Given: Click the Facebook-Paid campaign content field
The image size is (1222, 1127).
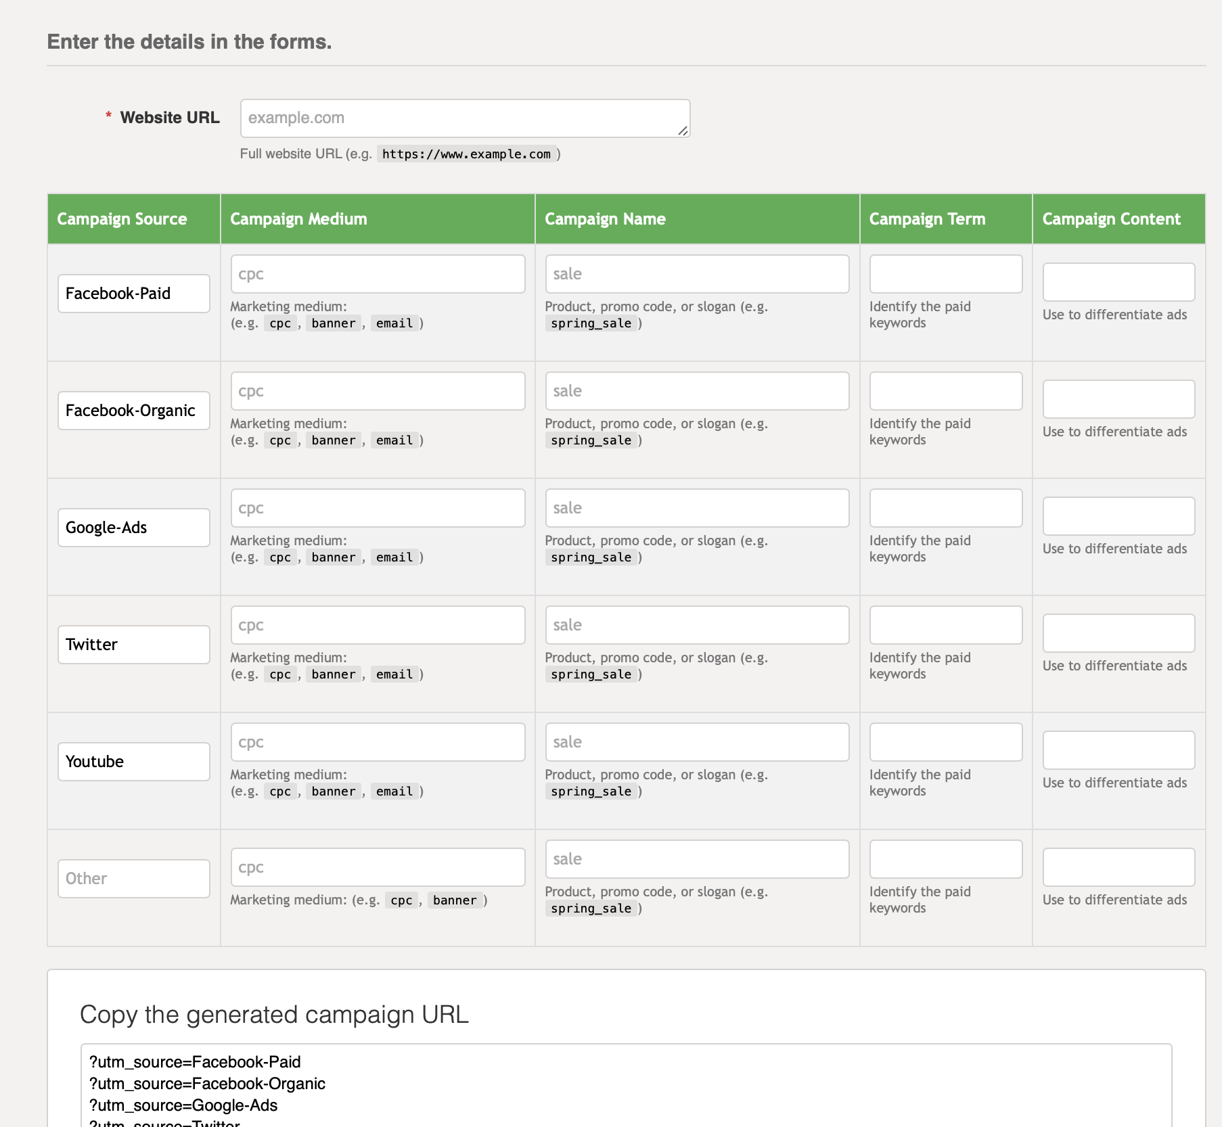Looking at the screenshot, I should (1118, 282).
